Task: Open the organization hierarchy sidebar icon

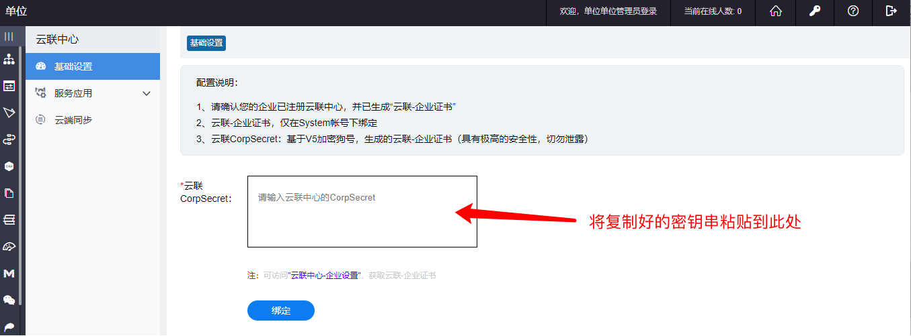Action: [9, 59]
